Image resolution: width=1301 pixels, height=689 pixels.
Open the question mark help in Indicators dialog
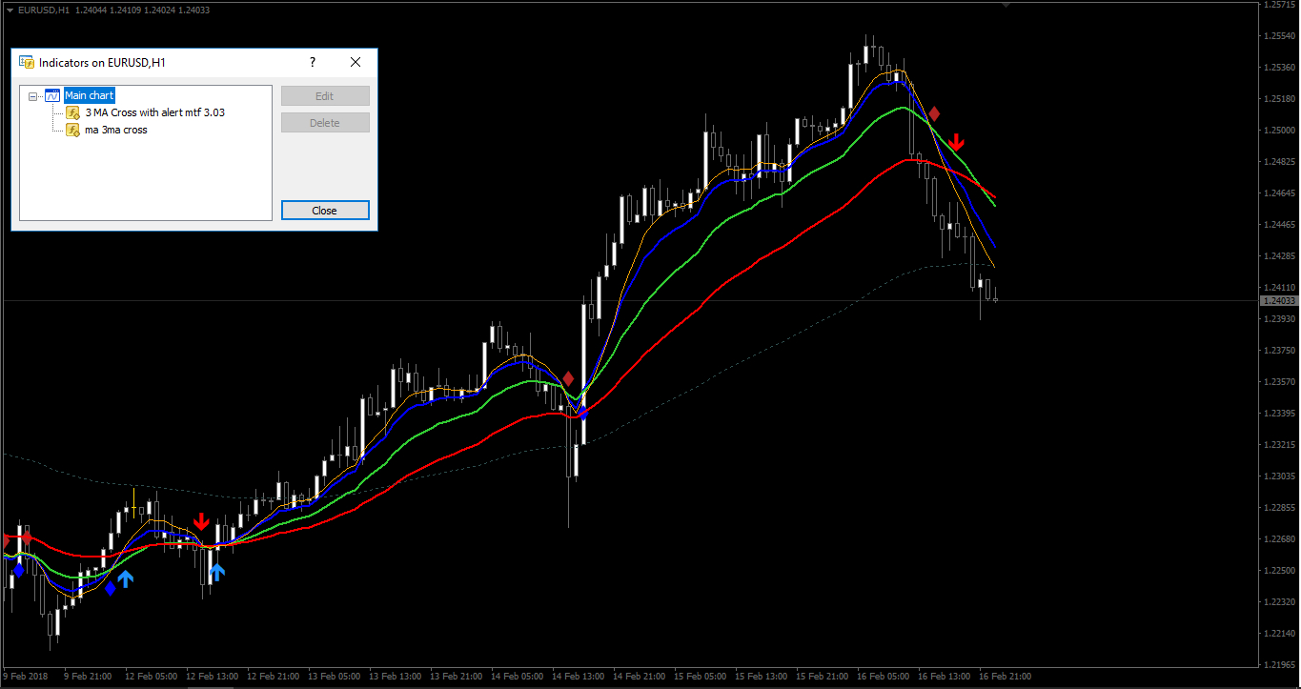tap(313, 62)
